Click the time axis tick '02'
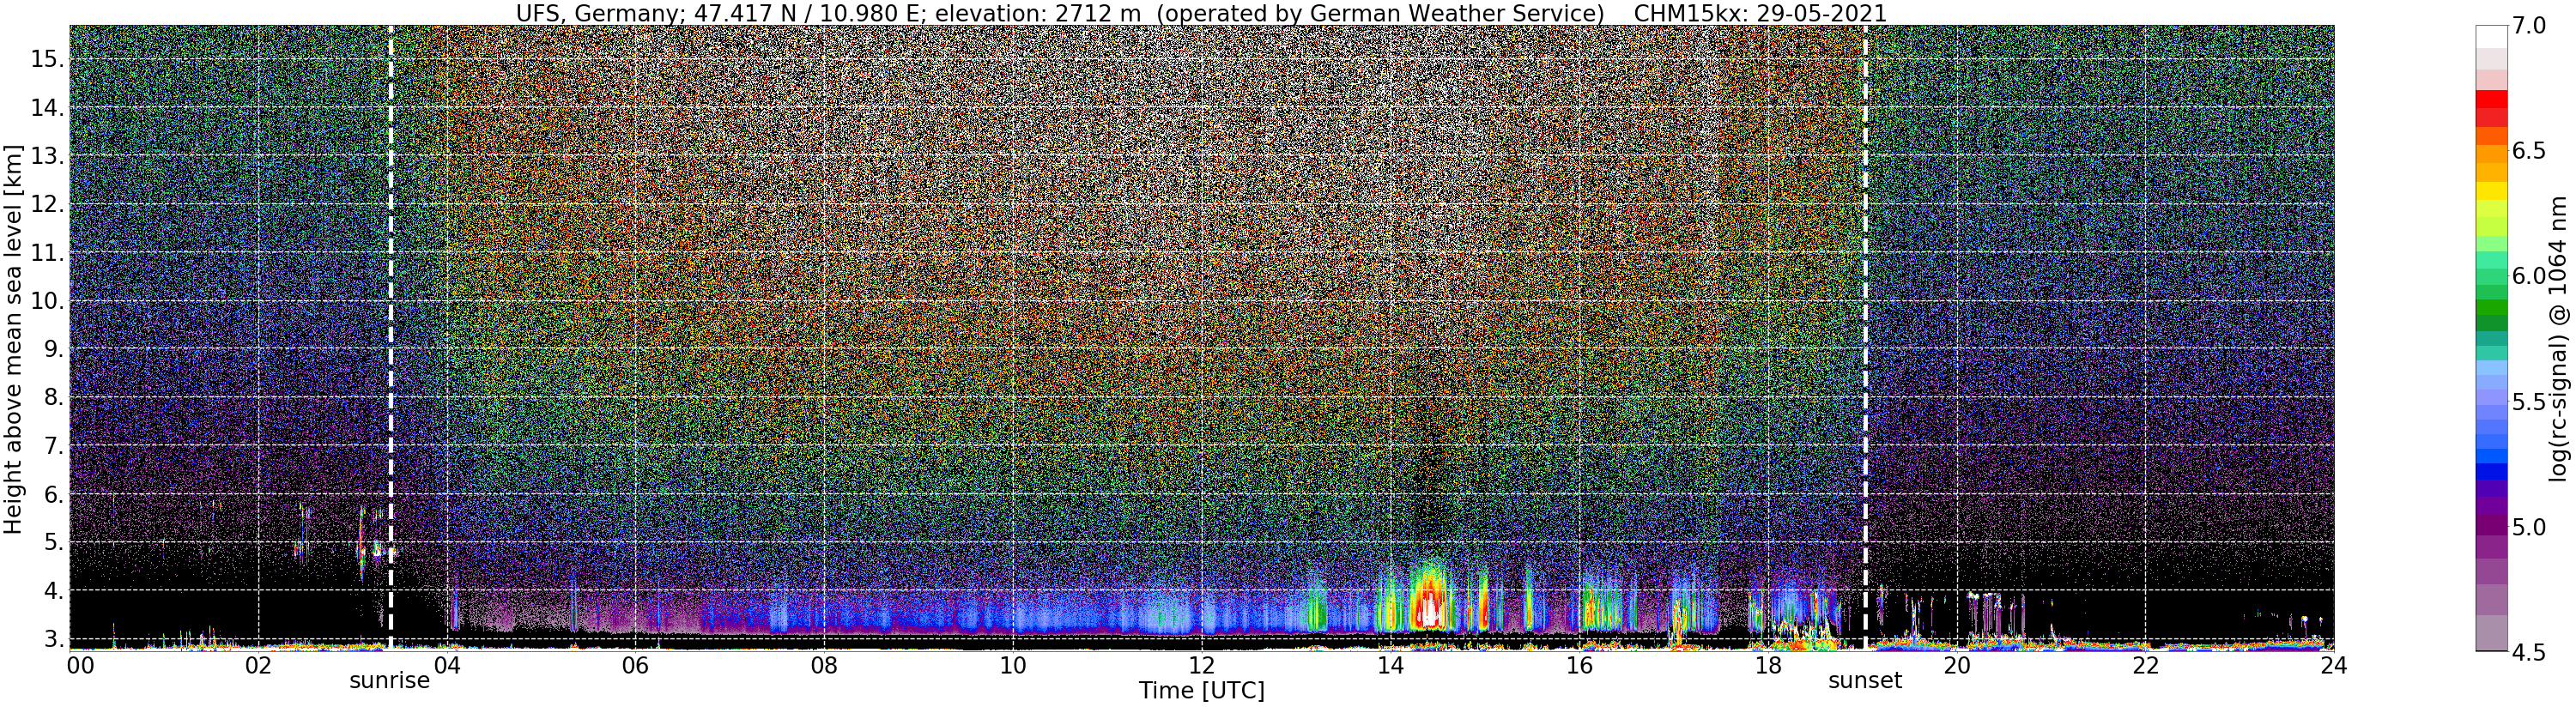 pyautogui.click(x=258, y=665)
